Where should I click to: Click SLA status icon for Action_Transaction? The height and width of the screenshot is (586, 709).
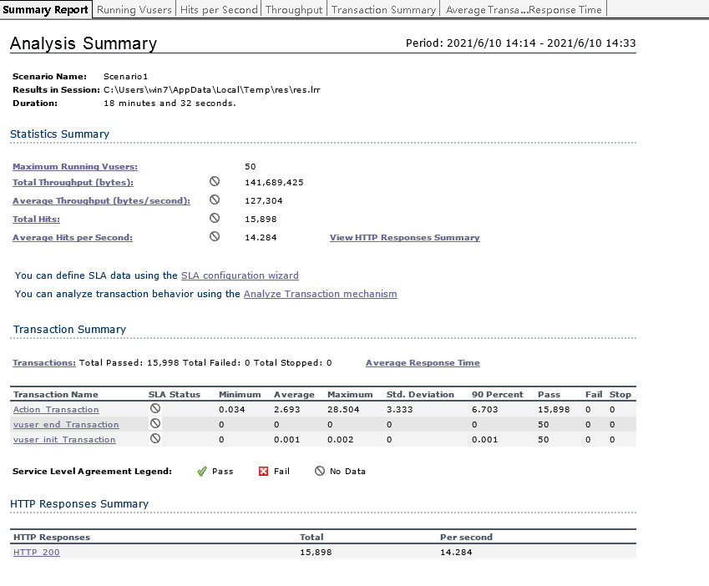click(155, 408)
